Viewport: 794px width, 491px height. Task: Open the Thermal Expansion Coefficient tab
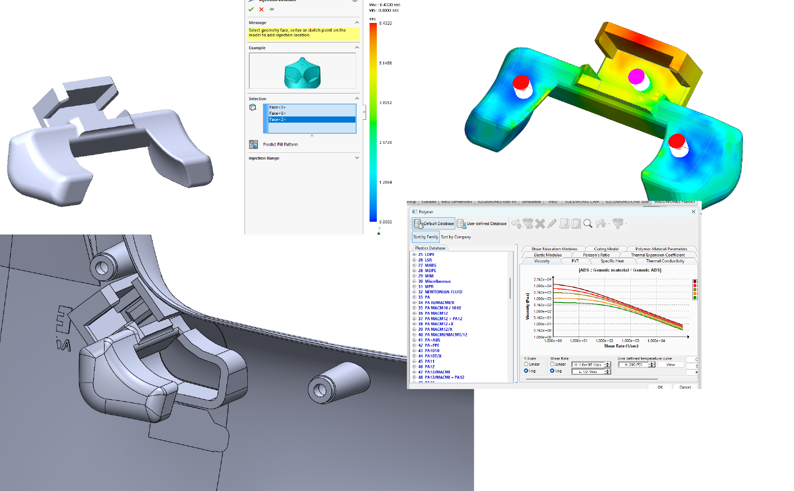click(658, 255)
